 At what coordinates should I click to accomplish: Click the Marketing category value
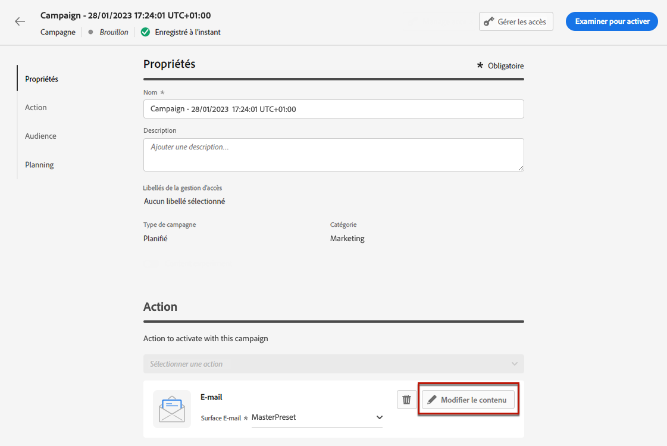pyautogui.click(x=347, y=238)
